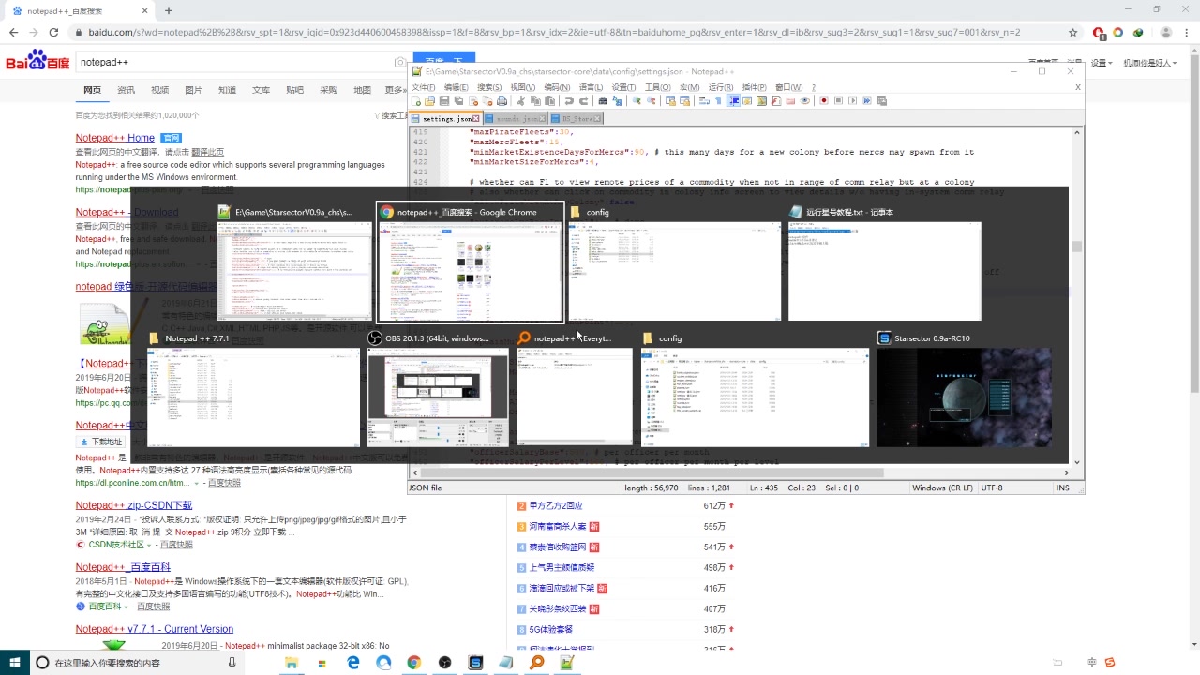This screenshot has height=675, width=1200.
Task: Open the Notepad++ Home search result
Action: [x=115, y=138]
